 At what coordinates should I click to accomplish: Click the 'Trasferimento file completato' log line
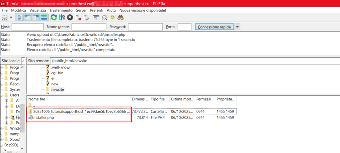coord(81,40)
